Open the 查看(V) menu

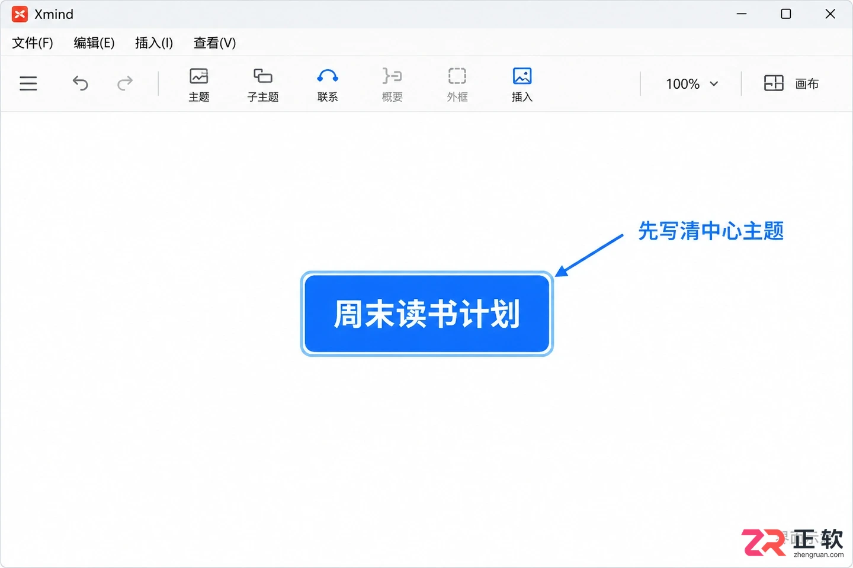tap(215, 43)
